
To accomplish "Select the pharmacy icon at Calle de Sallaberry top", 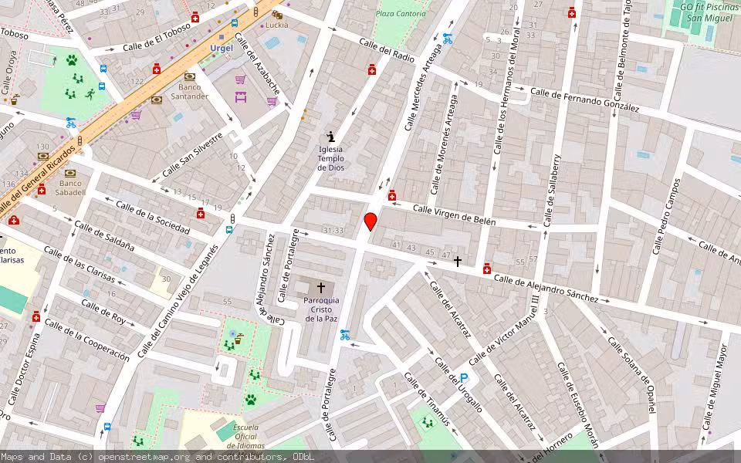I will [x=572, y=13].
